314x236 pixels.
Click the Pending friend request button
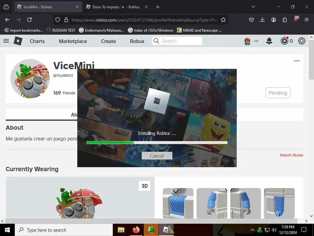click(x=278, y=93)
